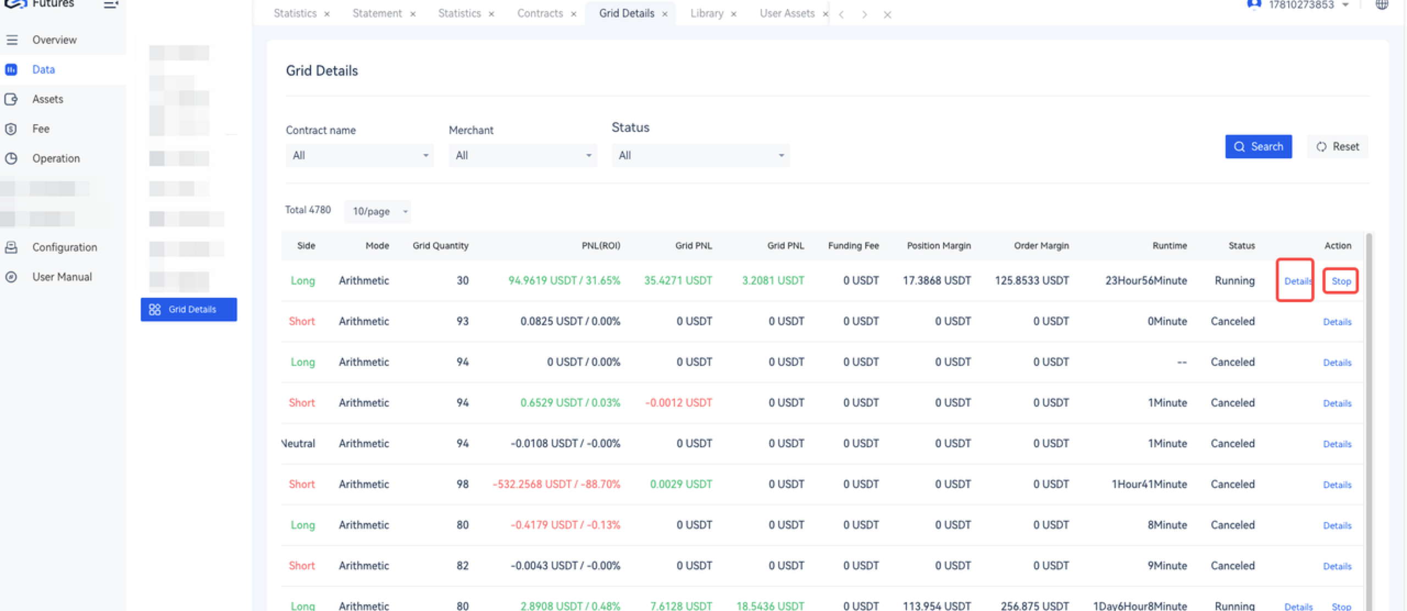Open Details for the 9Minute row
The image size is (1407, 611).
click(1337, 565)
